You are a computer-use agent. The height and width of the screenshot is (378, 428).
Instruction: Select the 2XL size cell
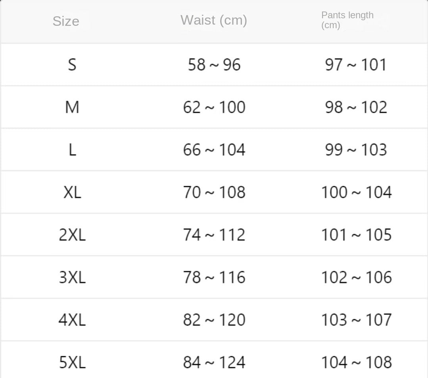(x=72, y=235)
